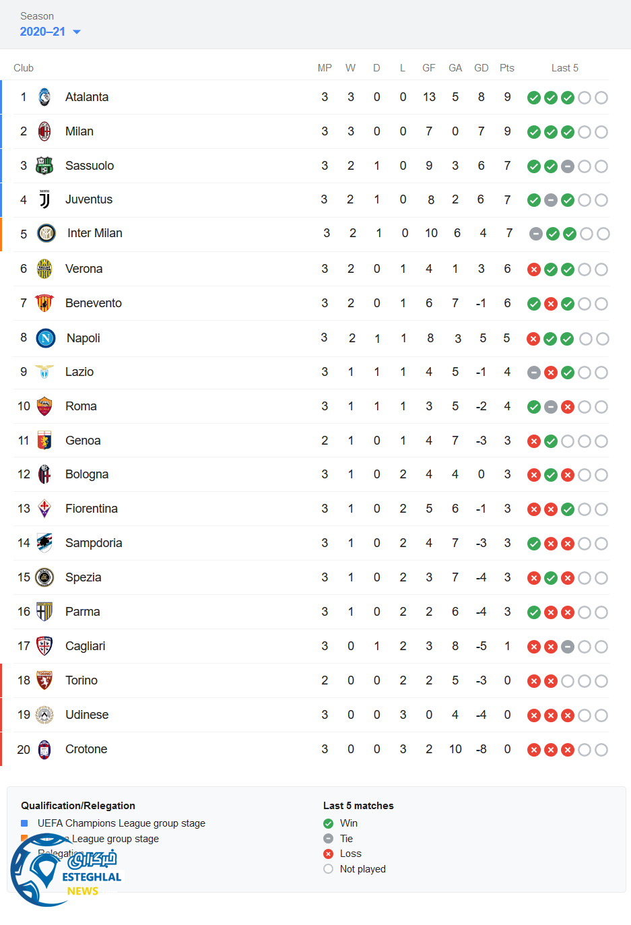The height and width of the screenshot is (925, 631).
Task: Click the blue Champions League legend square
Action: point(25,823)
